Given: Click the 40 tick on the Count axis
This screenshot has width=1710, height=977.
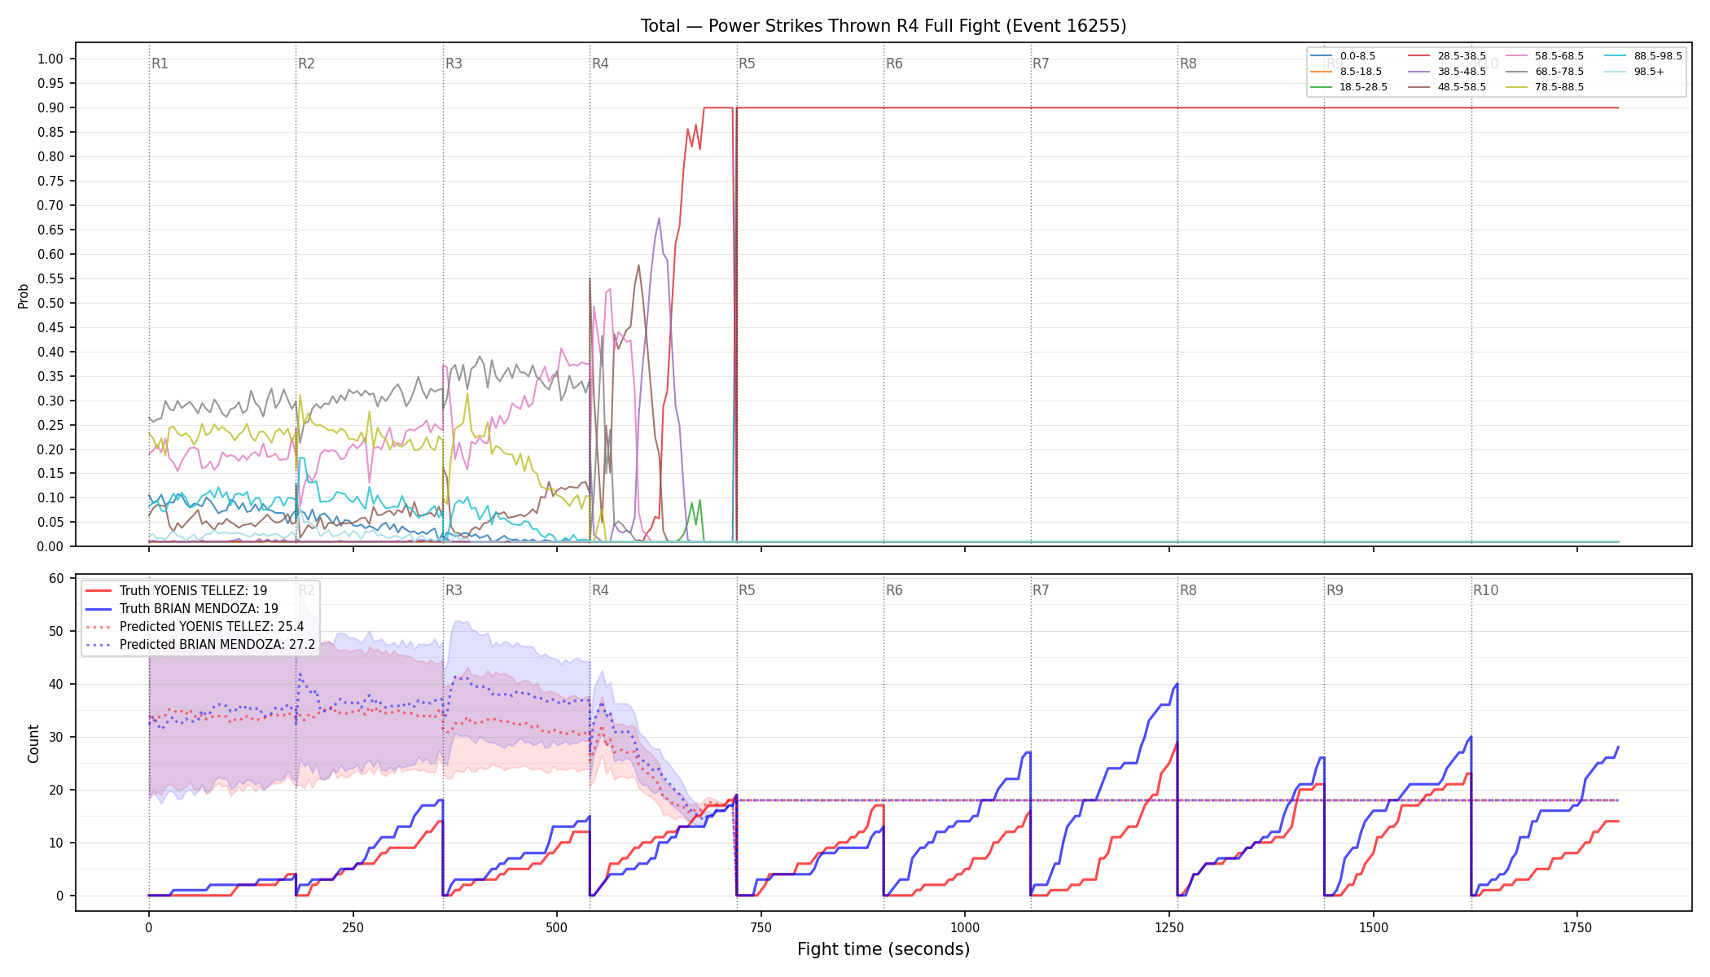Looking at the screenshot, I should point(56,685).
